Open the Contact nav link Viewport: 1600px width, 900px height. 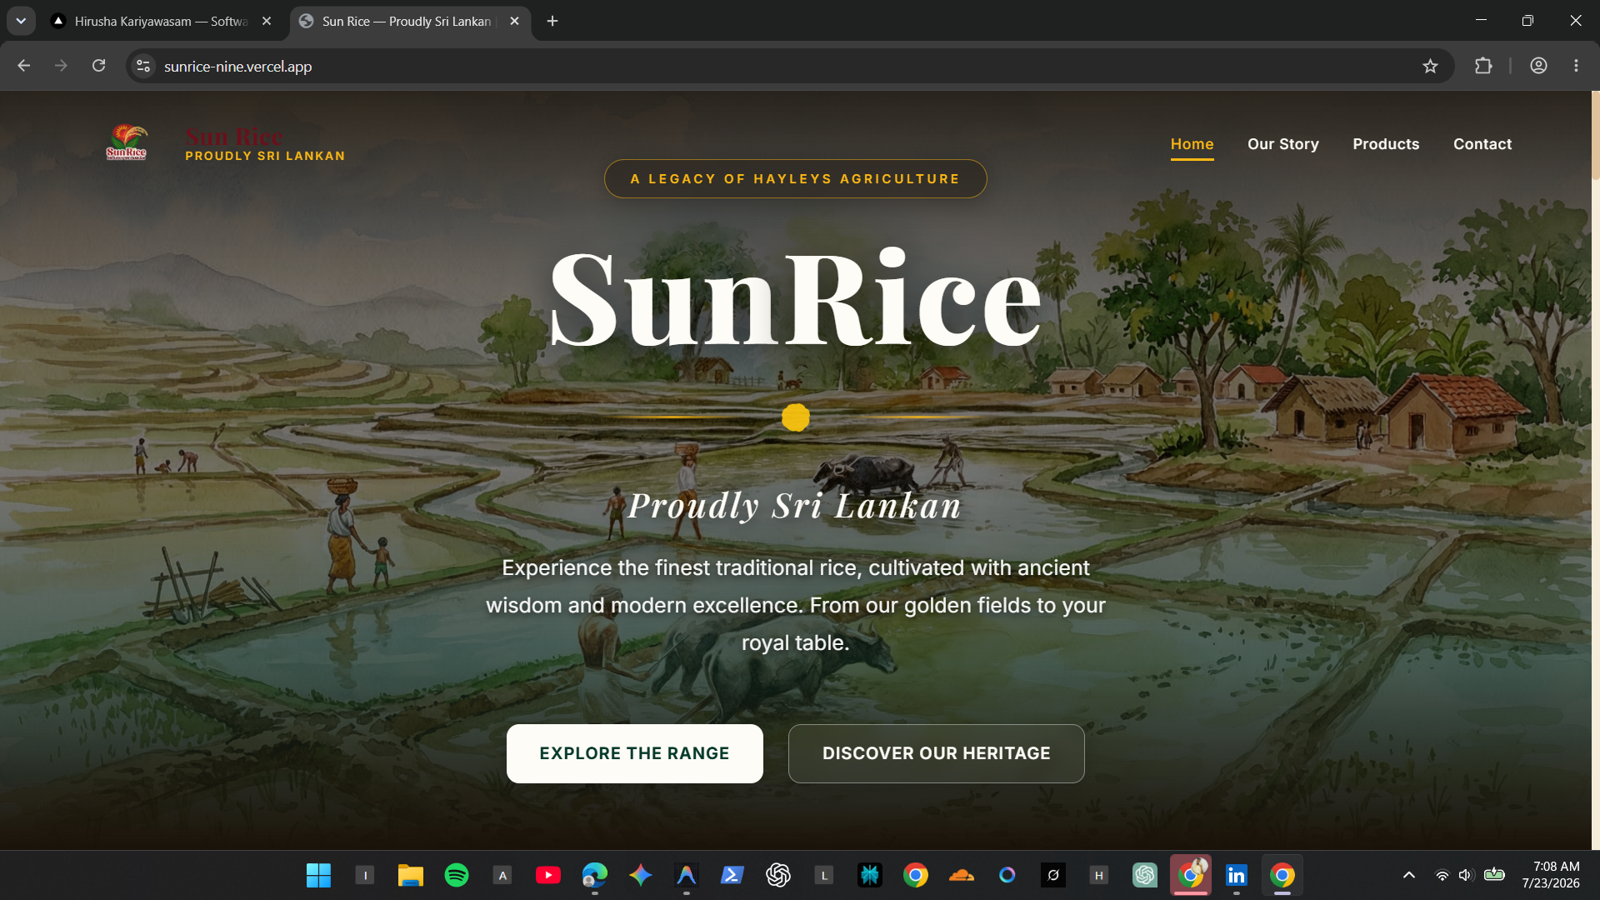(1482, 144)
